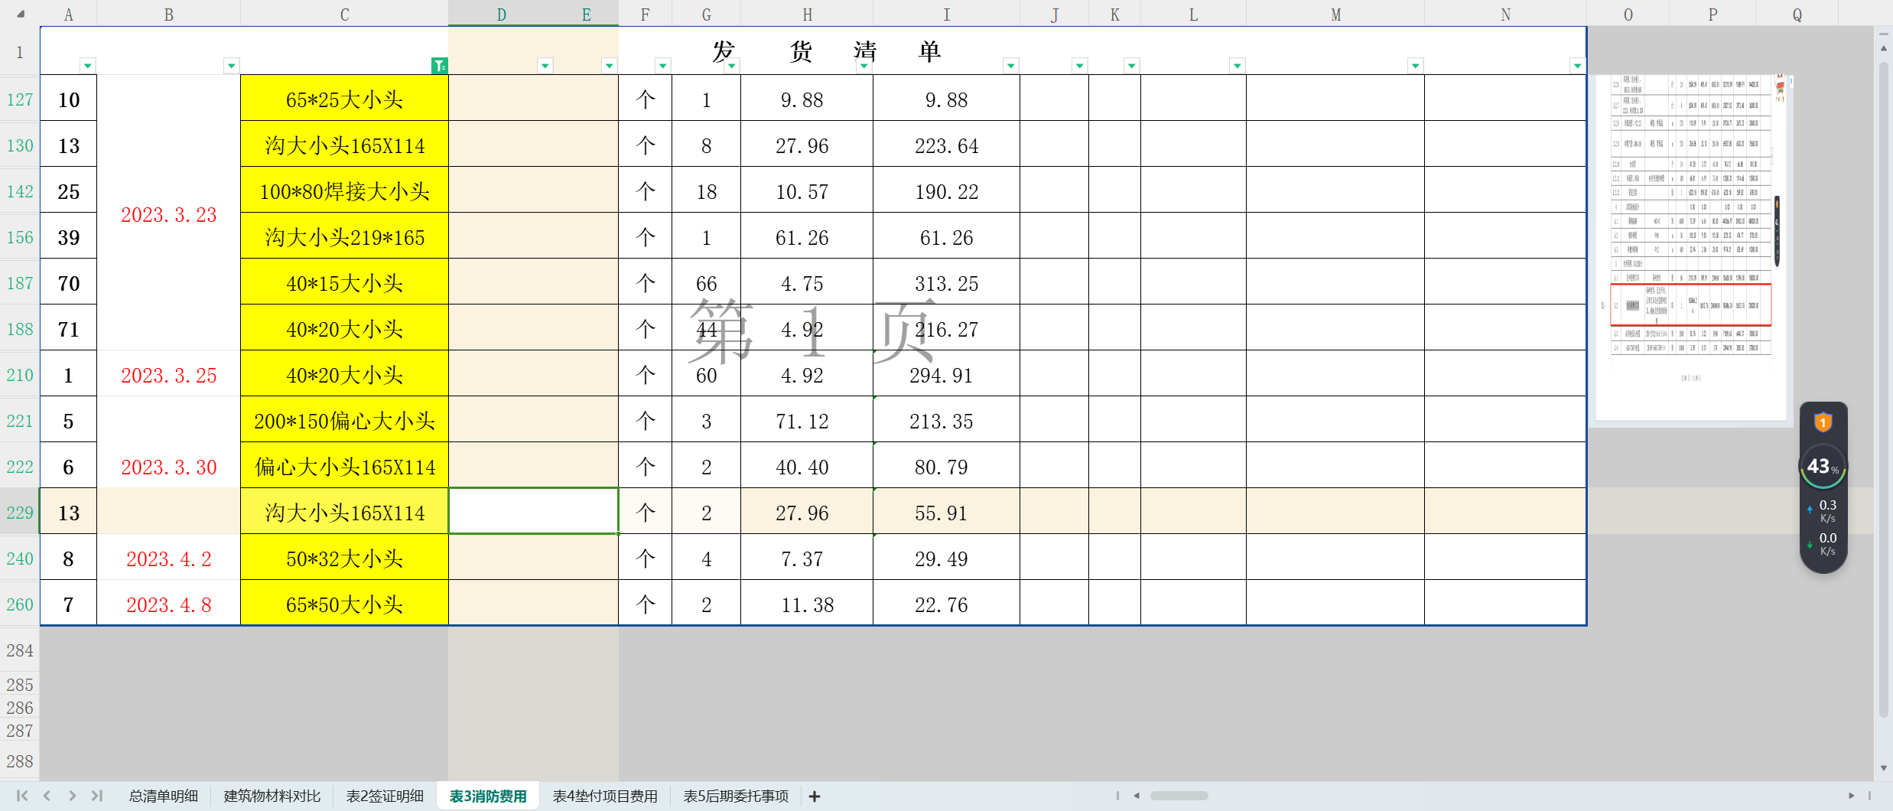Click the 43% memory usage circle
The image size is (1893, 811).
(x=1823, y=466)
